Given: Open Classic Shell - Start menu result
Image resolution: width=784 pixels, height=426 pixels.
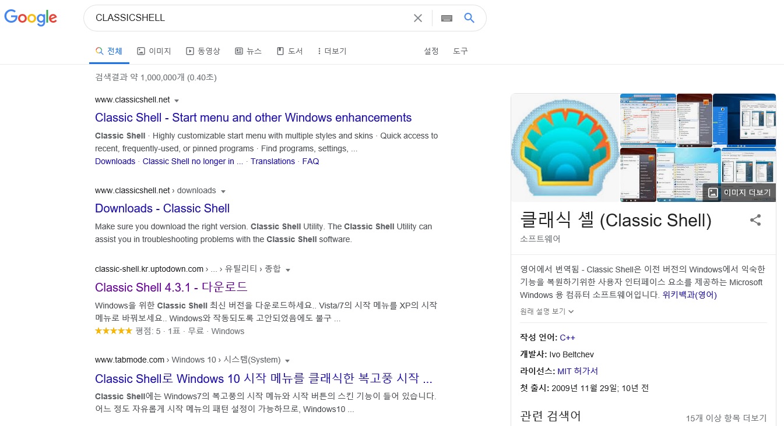Looking at the screenshot, I should click(254, 118).
